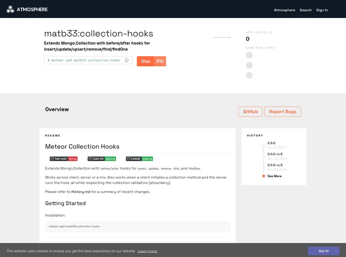The image size is (346, 257).
Task: Open History.md link in readme
Action: (x=81, y=192)
